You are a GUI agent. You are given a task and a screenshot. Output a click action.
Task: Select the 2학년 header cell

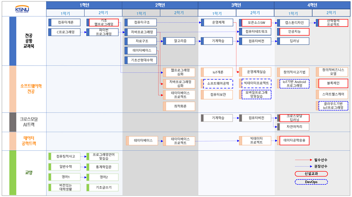[160, 5]
